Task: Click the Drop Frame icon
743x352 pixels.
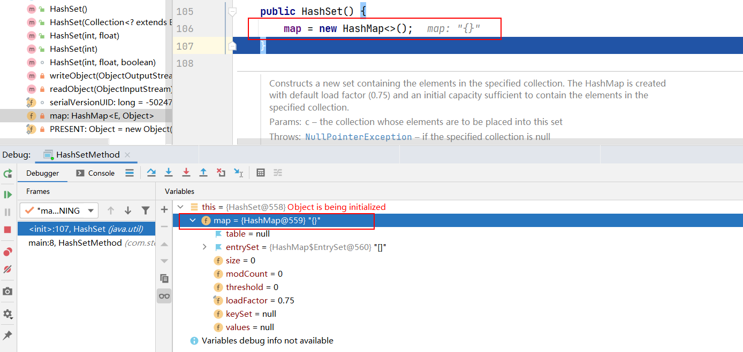Action: [221, 173]
